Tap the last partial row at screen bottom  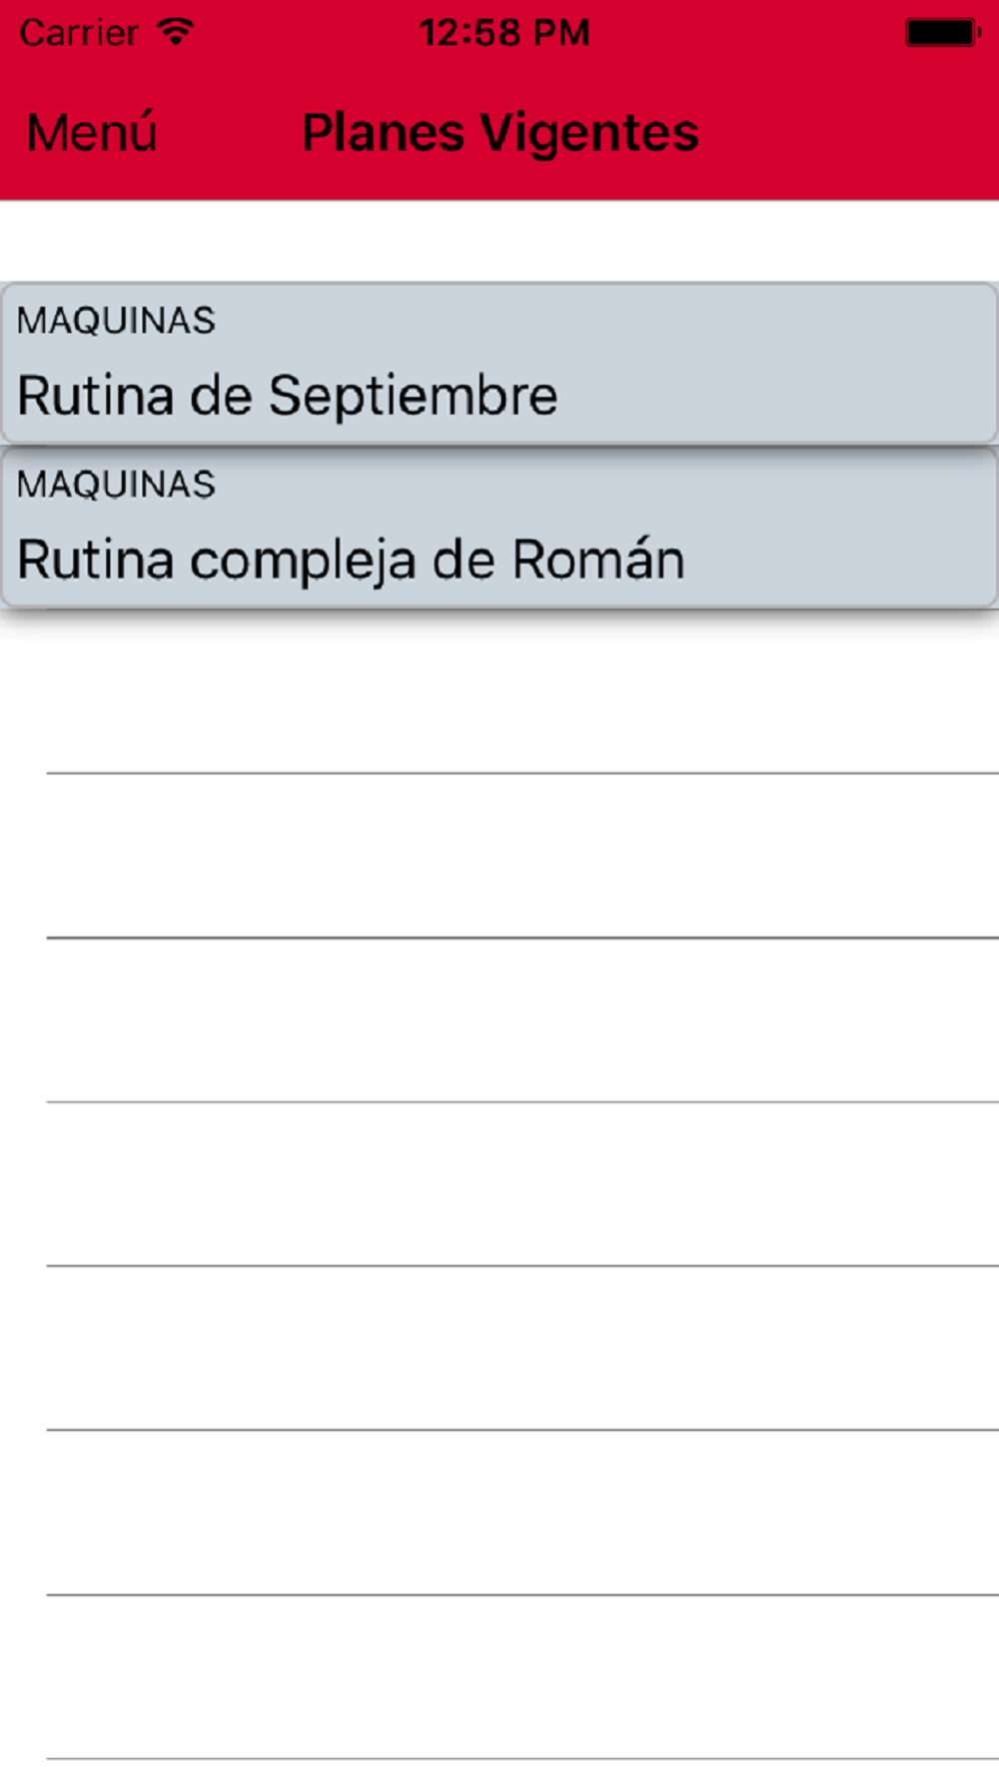pyautogui.click(x=499, y=1768)
